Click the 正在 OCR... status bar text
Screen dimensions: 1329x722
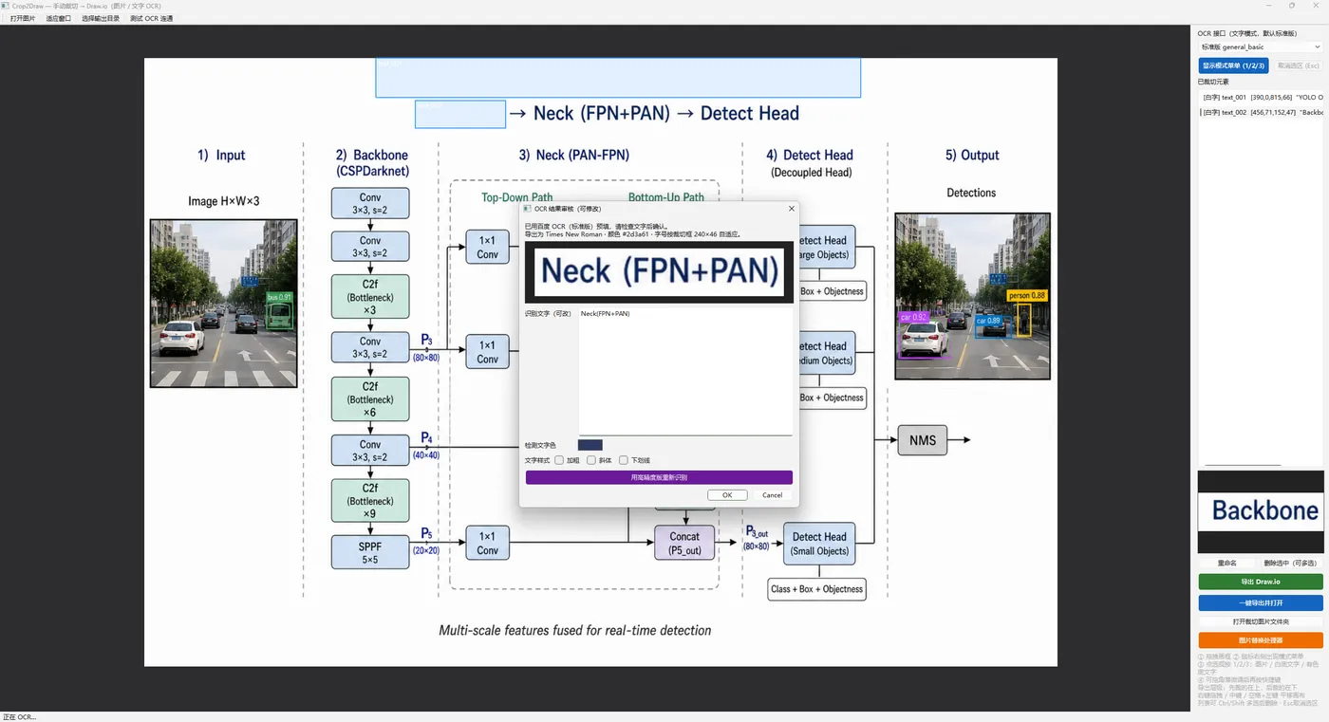(x=19, y=716)
